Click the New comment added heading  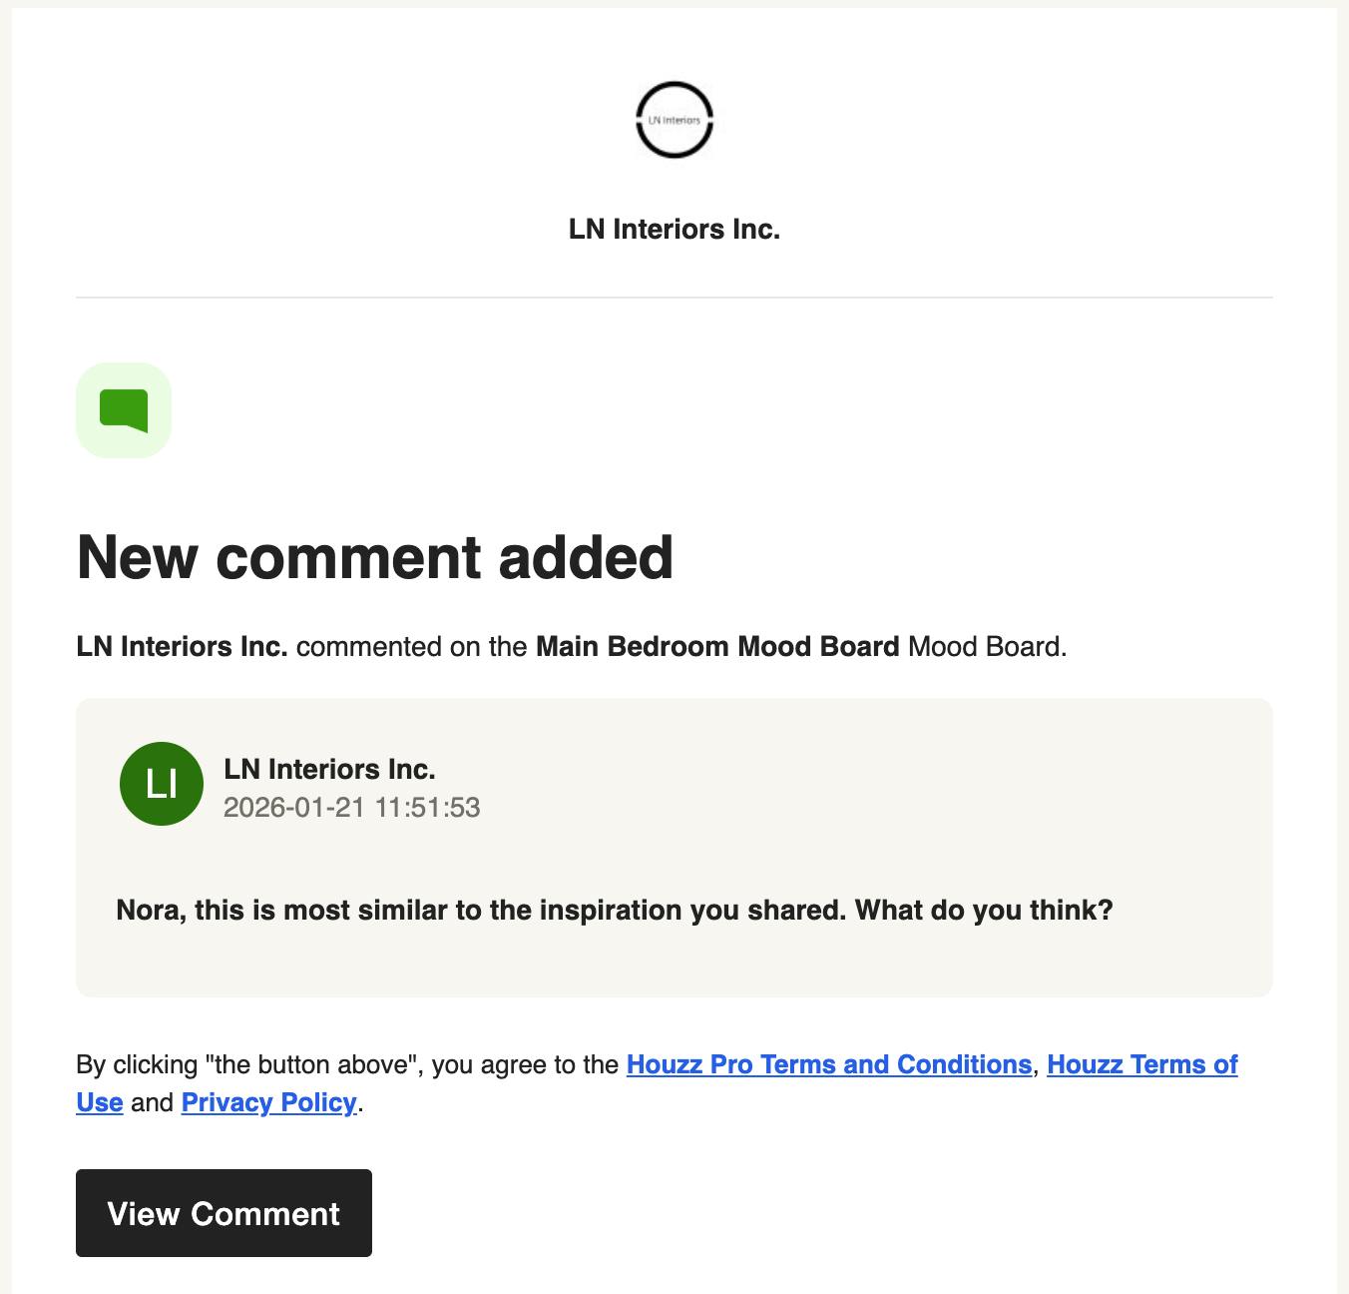click(375, 557)
